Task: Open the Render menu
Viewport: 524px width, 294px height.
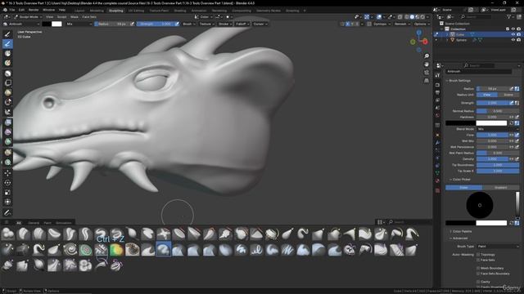Action: coord(34,10)
